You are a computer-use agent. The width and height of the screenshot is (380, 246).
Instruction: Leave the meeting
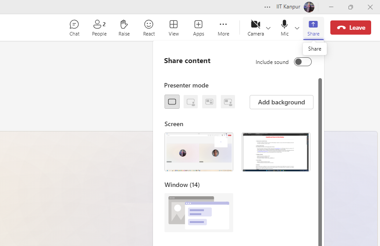tap(350, 28)
